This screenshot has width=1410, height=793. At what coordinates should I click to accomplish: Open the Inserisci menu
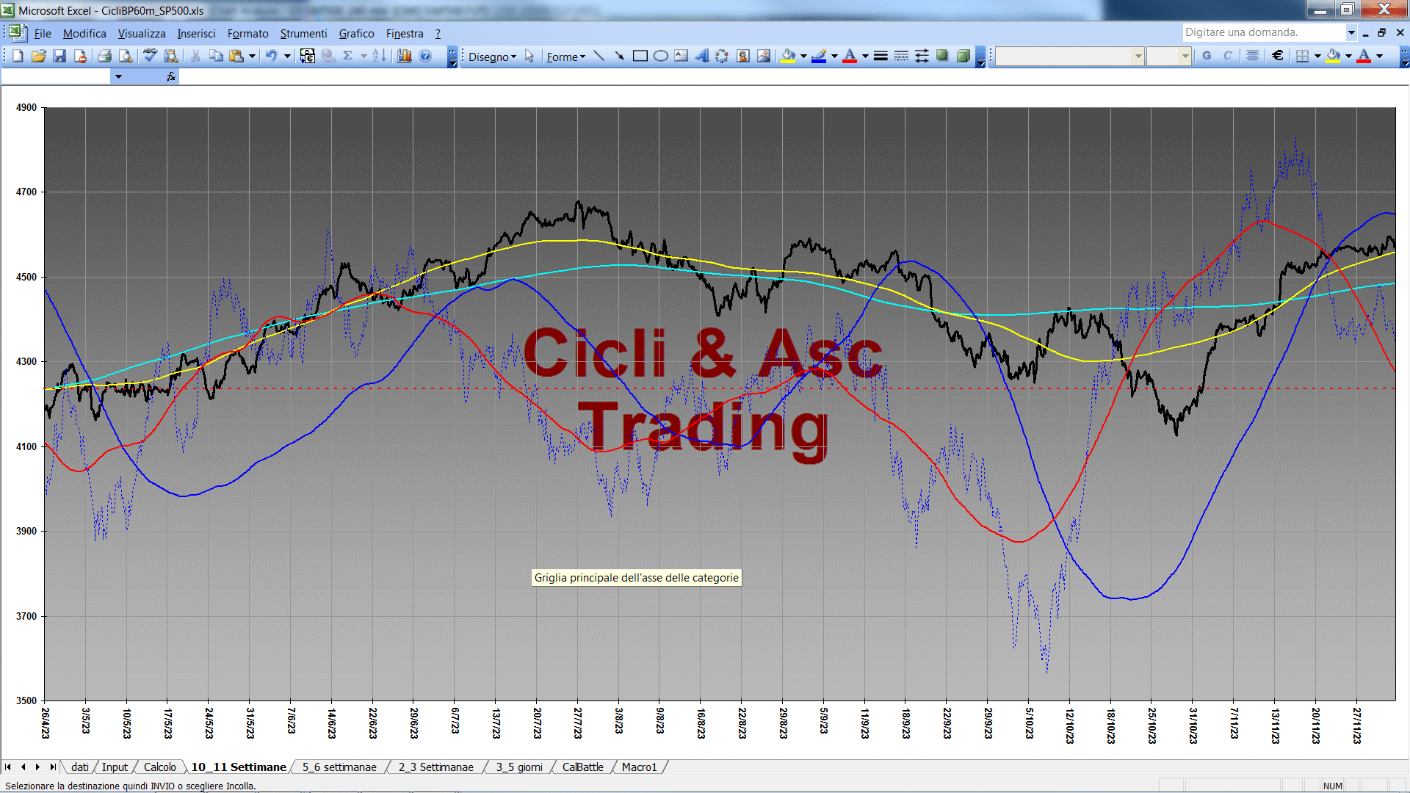(x=196, y=34)
